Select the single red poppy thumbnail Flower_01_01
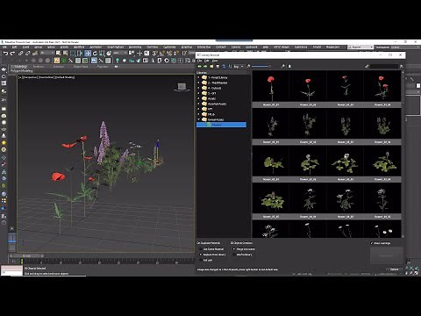The width and height of the screenshot is (421, 316). point(271,89)
